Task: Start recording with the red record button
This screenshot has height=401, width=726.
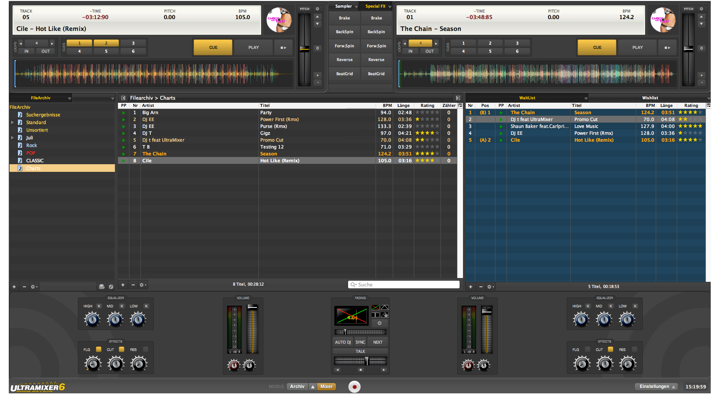Action: [354, 387]
